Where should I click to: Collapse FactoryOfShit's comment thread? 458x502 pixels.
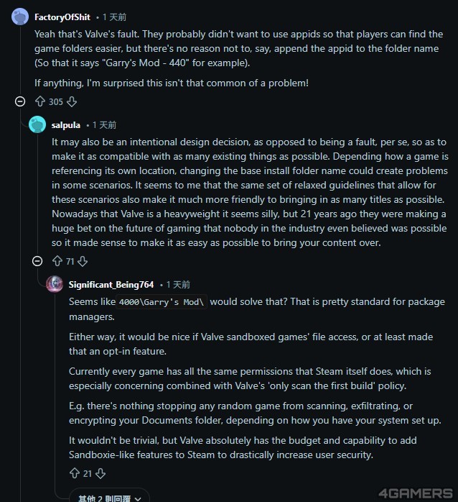click(x=20, y=102)
